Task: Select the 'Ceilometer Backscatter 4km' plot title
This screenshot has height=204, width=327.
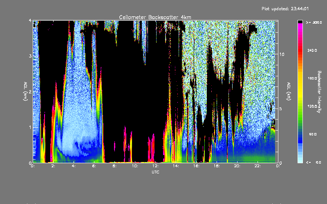Action: click(155, 17)
